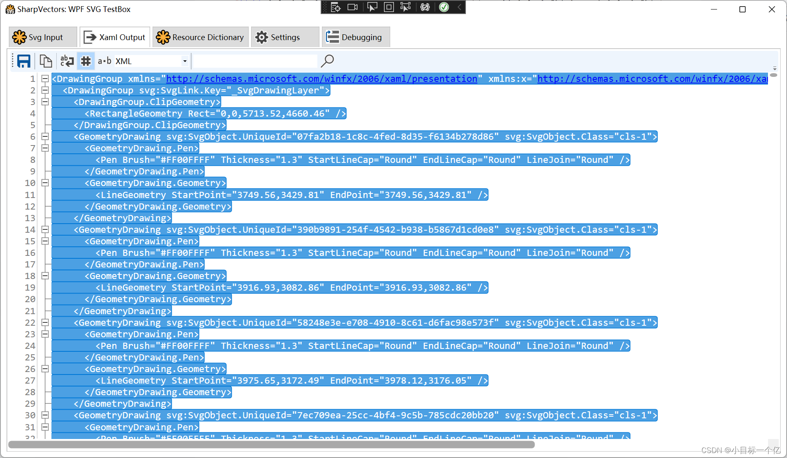Open the Resource Dictionary tab
The width and height of the screenshot is (787, 458).
point(201,37)
